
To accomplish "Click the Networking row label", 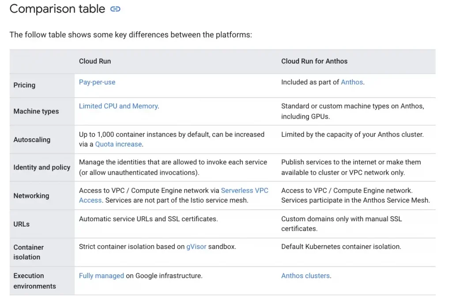I will coord(31,196).
